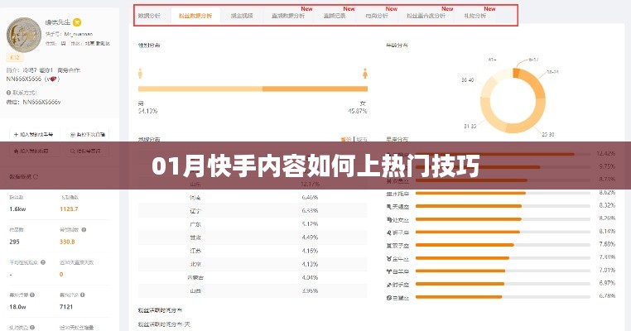Click the male 54.13% percentage text
This screenshot has width=631, height=331.
pyautogui.click(x=147, y=111)
